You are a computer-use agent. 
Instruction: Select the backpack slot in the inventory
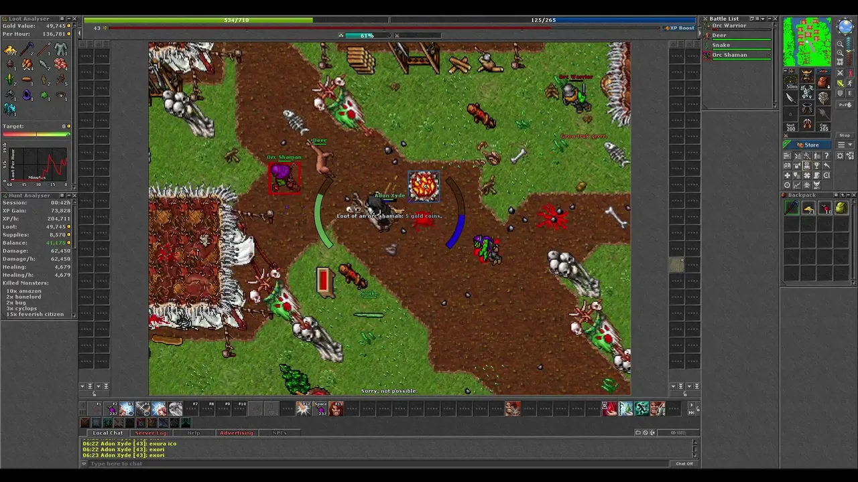pyautogui.click(x=823, y=82)
